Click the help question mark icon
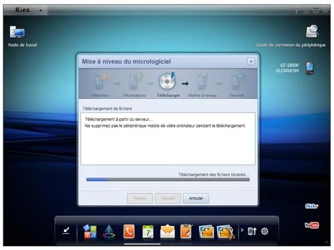Screen dimensions: 334x250 pos(297,10)
